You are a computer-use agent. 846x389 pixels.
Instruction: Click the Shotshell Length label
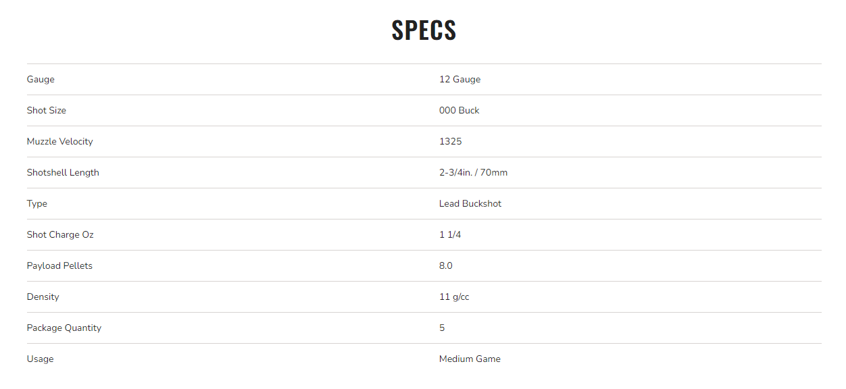(63, 172)
